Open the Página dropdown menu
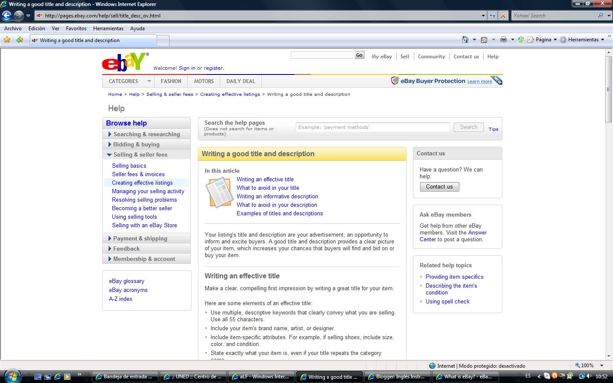Screen dimensions: 613x383 [542, 40]
